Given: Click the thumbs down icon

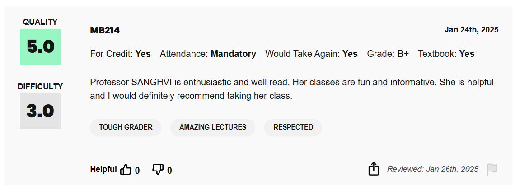Looking at the screenshot, I should [x=158, y=170].
